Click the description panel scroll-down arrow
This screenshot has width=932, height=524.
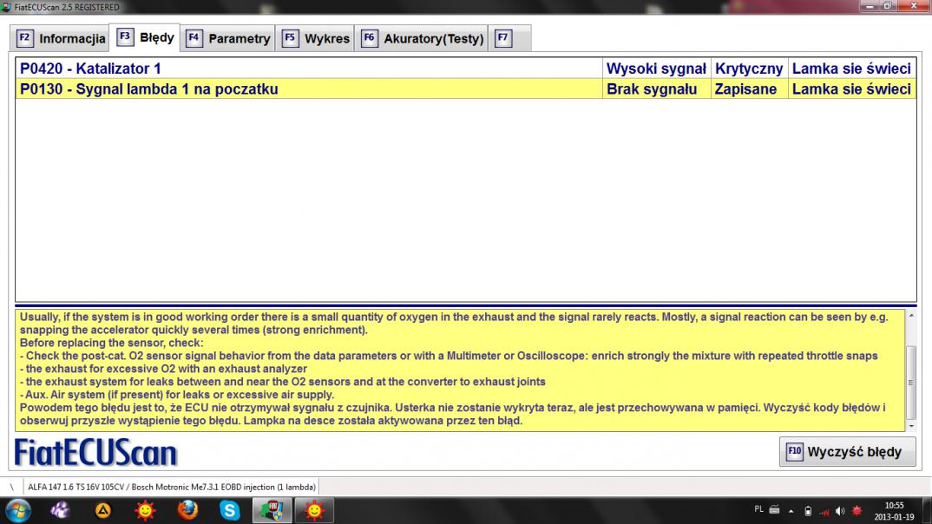coord(911,426)
